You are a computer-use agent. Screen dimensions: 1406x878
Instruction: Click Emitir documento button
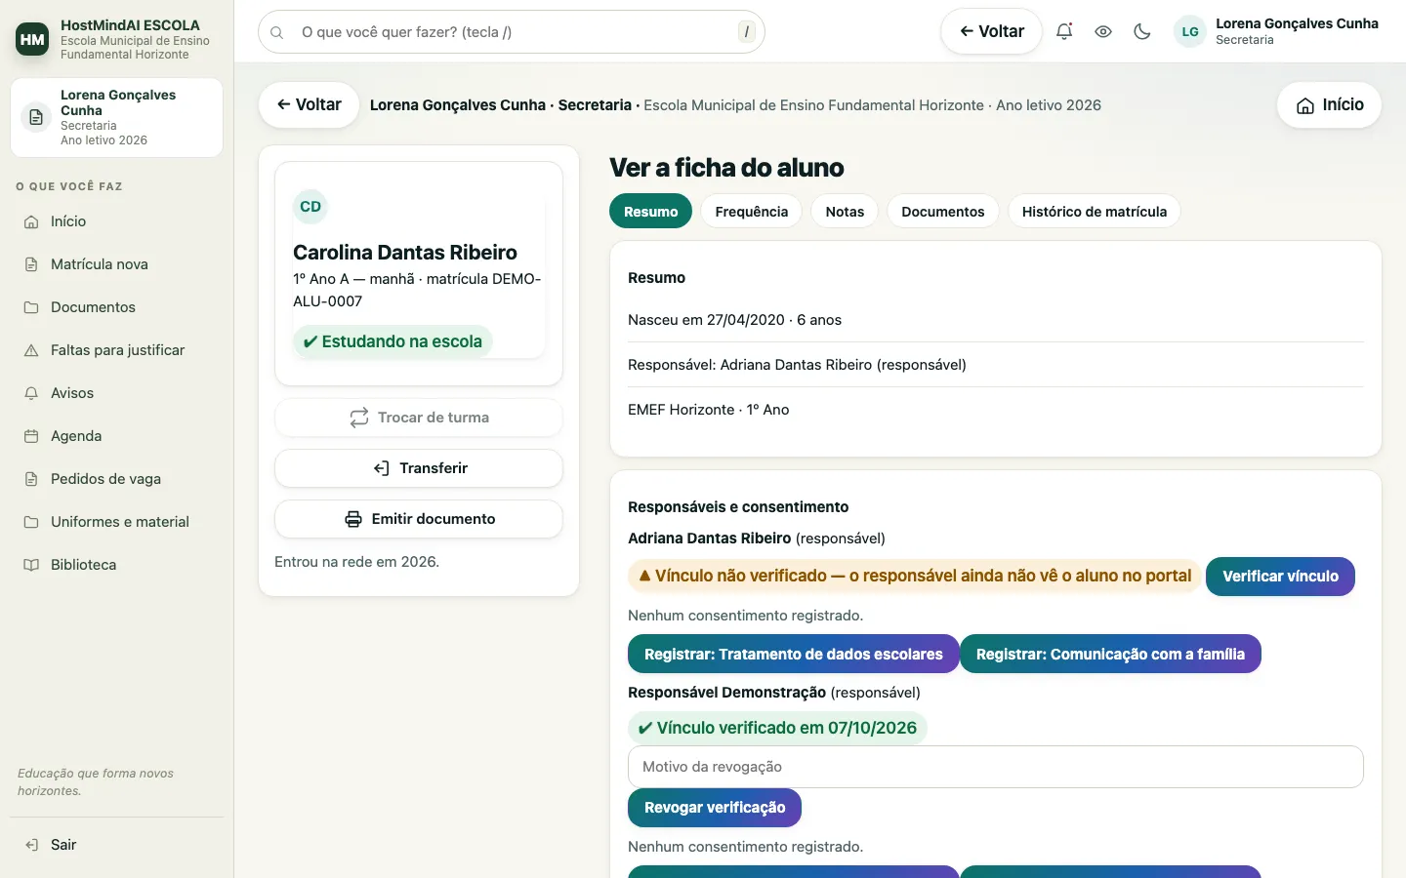(x=419, y=519)
